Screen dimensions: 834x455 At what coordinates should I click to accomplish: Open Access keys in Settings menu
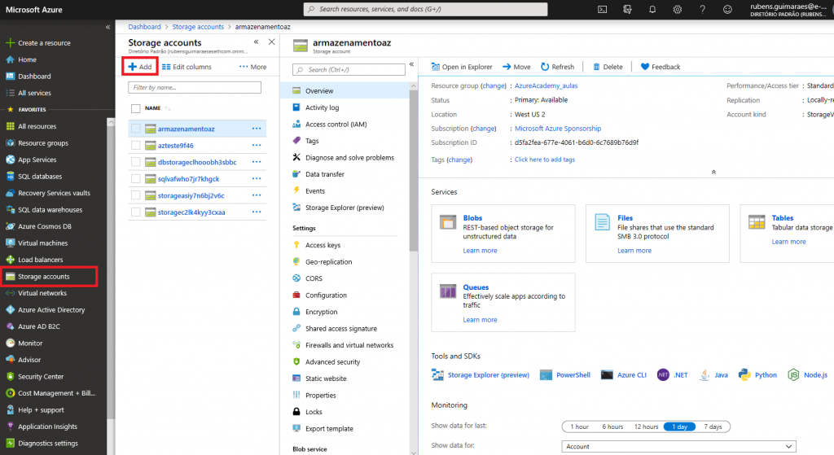[323, 245]
